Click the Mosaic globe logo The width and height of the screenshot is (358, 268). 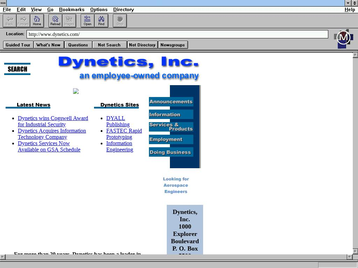[343, 38]
